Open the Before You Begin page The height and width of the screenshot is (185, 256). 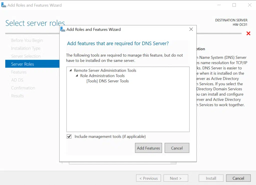(27, 40)
